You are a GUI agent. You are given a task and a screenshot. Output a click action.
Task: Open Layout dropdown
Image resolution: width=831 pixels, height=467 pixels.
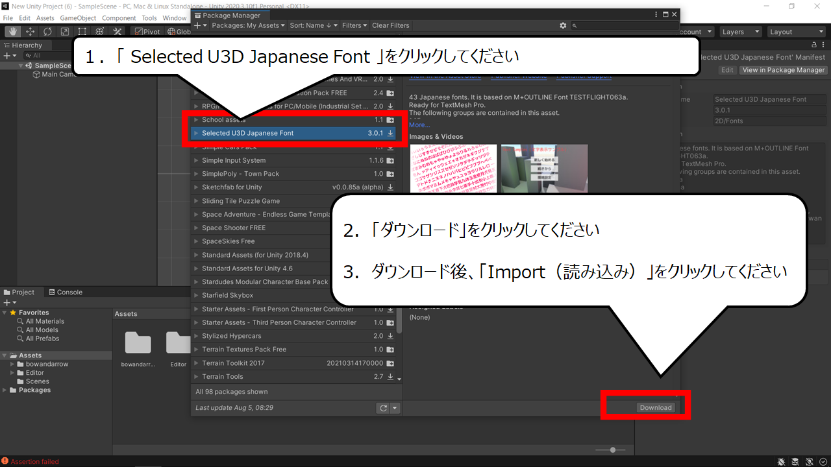point(795,32)
